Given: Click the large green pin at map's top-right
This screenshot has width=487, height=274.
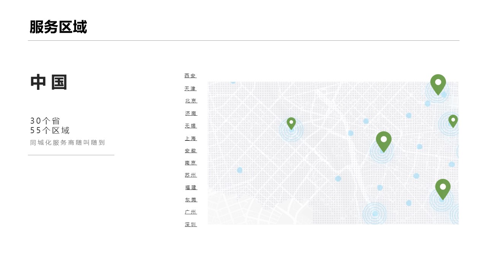Looking at the screenshot, I should click(x=438, y=84).
